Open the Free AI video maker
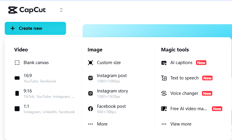232x140 pixels. 189,109
